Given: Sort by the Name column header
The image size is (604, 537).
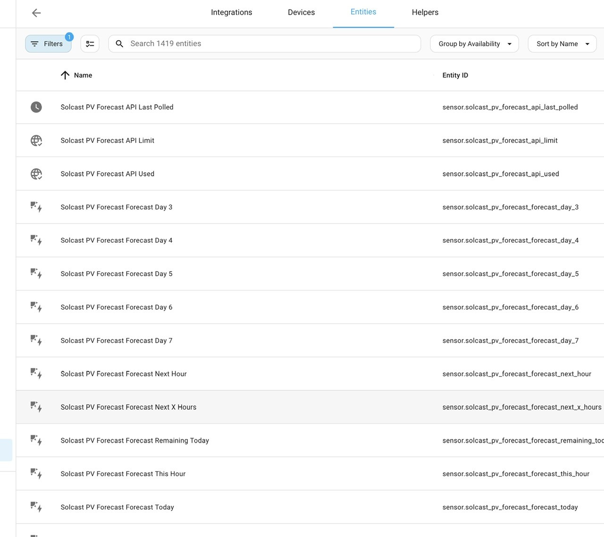Looking at the screenshot, I should (x=83, y=75).
